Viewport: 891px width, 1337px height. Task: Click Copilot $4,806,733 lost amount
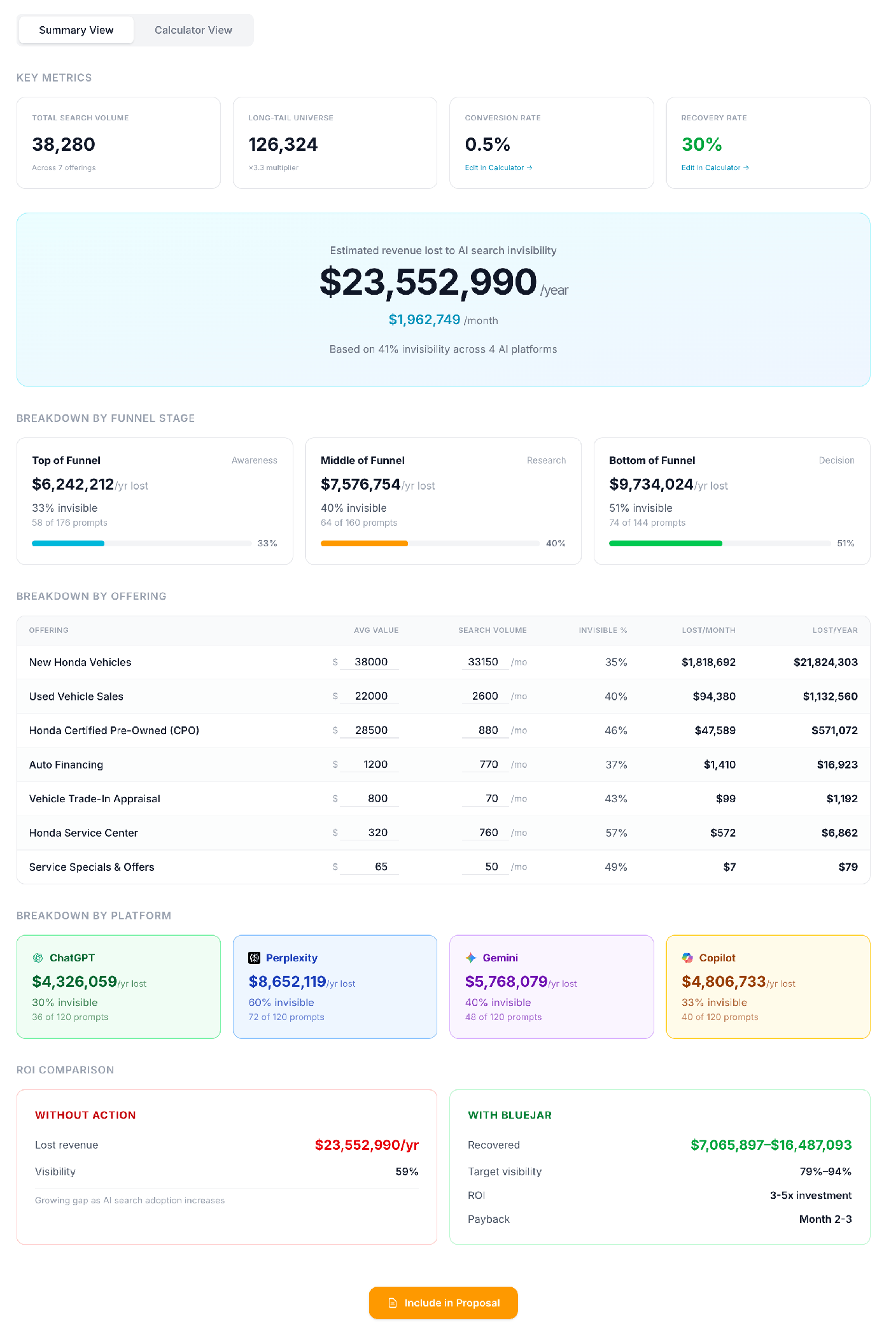click(x=724, y=982)
